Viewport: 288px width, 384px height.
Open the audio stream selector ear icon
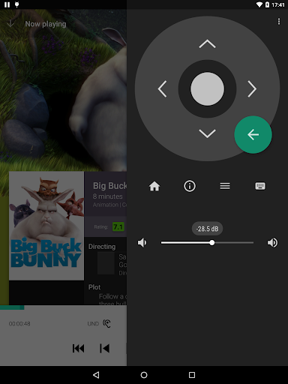point(106,323)
